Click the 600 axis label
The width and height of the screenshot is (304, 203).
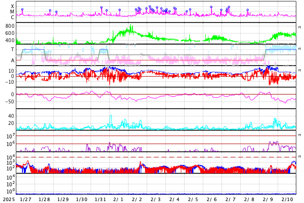point(10,33)
